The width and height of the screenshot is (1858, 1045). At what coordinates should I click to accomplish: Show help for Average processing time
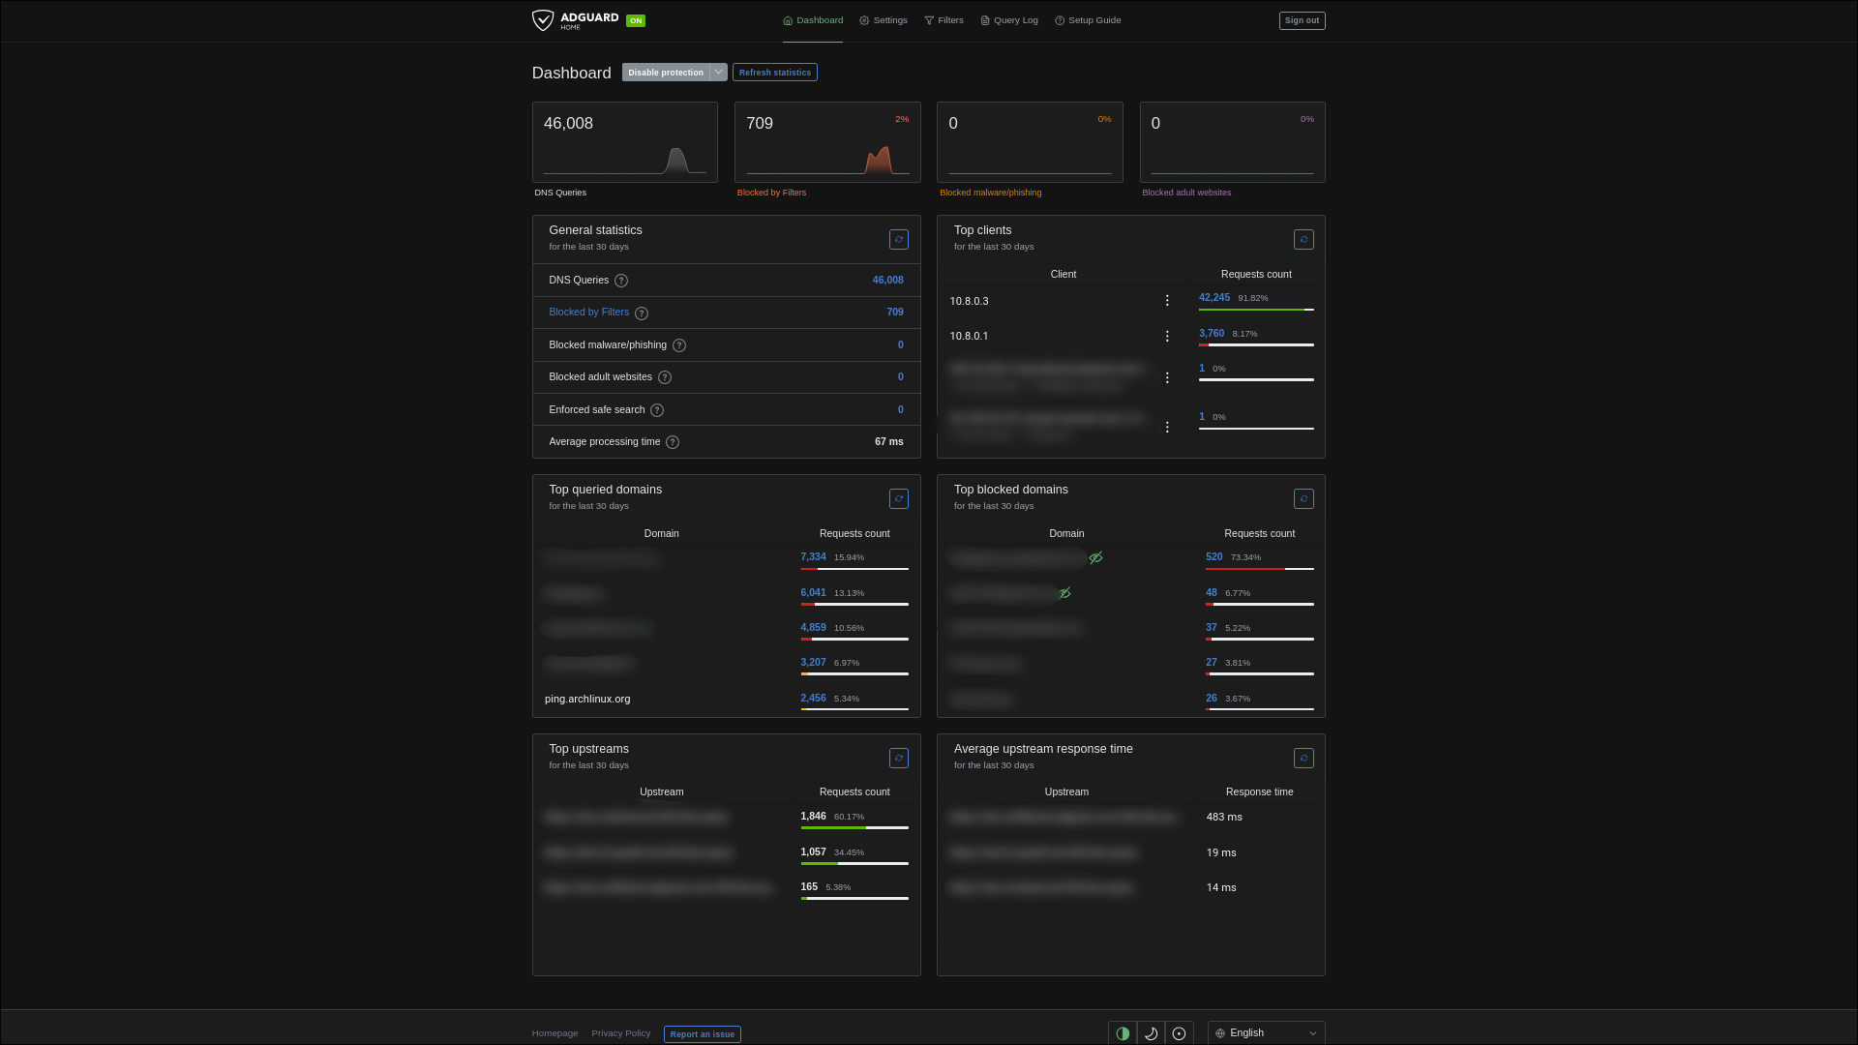673,442
